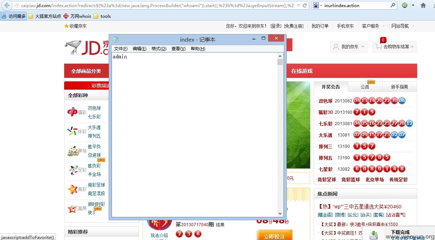435x240 pixels.
Task: Click the 全部商品分类 navigation item
Action: point(86,71)
